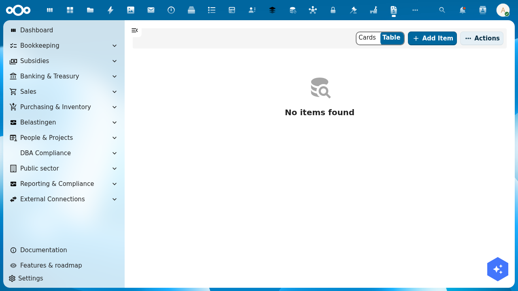
Task: Expand the Subsidies chevron
Action: [115, 61]
